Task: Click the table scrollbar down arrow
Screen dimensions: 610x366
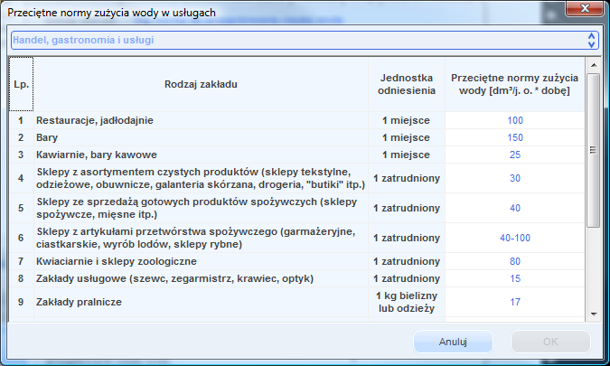Action: click(x=594, y=314)
